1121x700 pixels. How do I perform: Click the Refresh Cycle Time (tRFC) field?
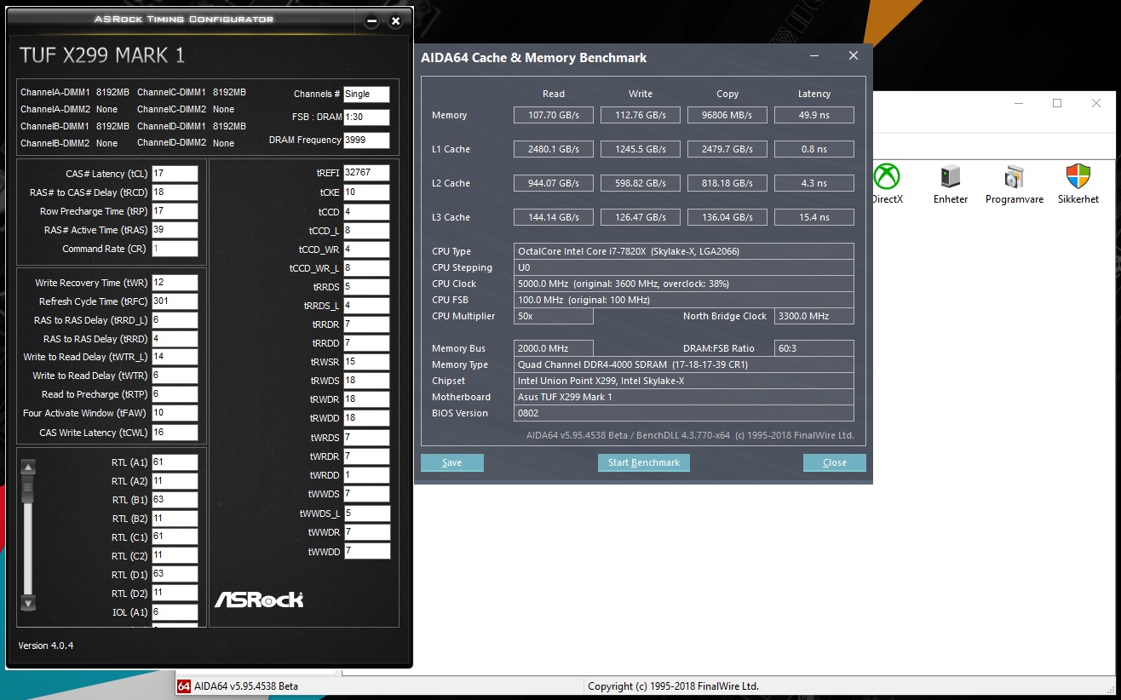[x=175, y=301]
